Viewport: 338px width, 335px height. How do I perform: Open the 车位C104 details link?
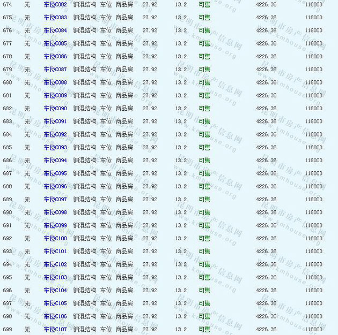coord(55,291)
